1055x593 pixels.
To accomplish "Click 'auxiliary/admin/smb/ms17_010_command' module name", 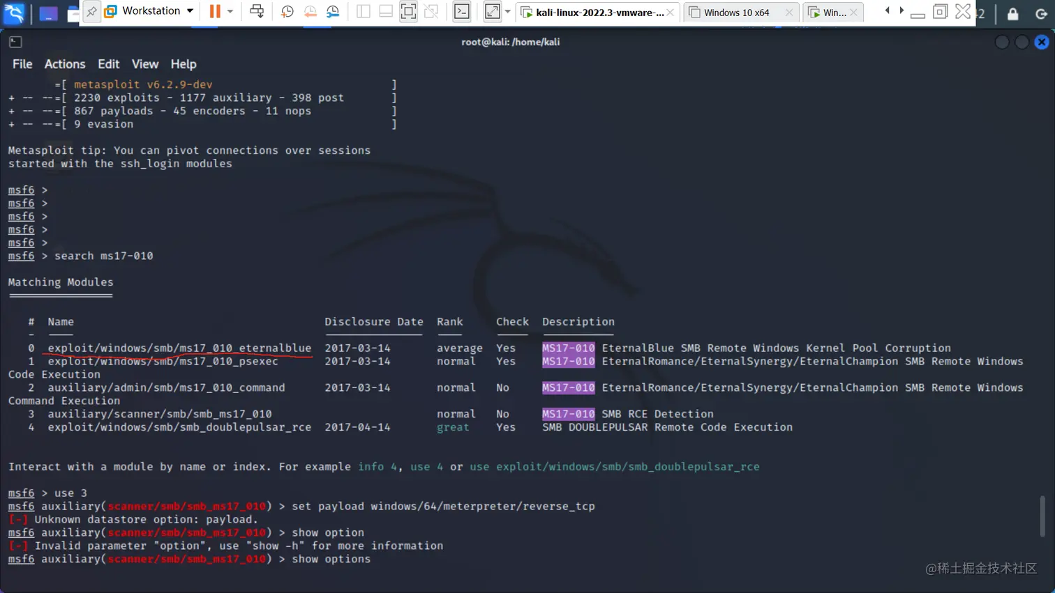I will click(166, 388).
